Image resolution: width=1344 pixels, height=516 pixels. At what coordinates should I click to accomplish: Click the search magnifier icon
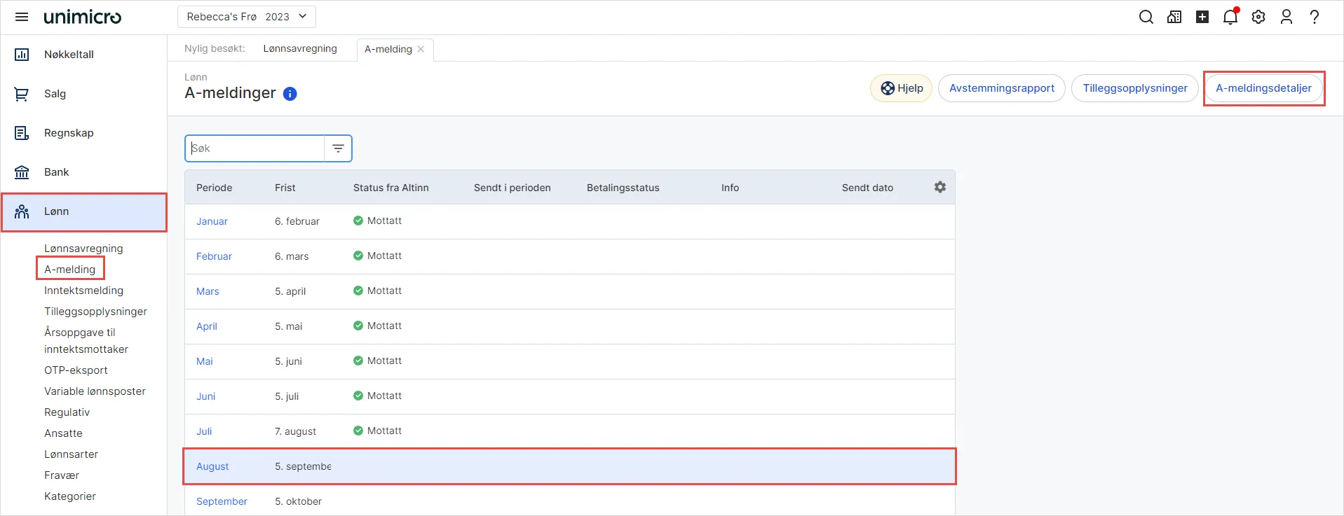1146,17
